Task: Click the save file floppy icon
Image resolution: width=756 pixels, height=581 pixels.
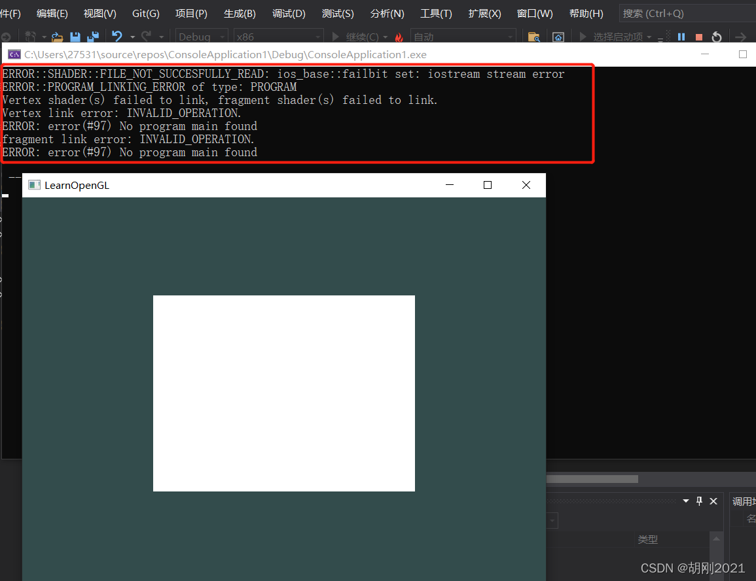Action: [x=75, y=37]
